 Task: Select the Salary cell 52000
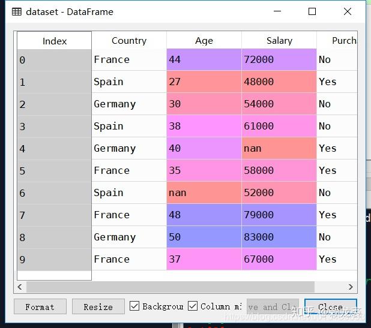coord(279,192)
